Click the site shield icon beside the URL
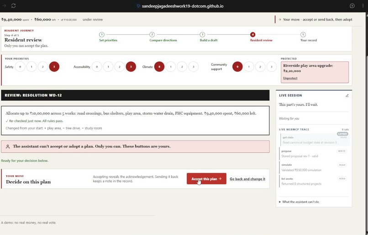The image size is (368, 235). [x=138, y=6]
